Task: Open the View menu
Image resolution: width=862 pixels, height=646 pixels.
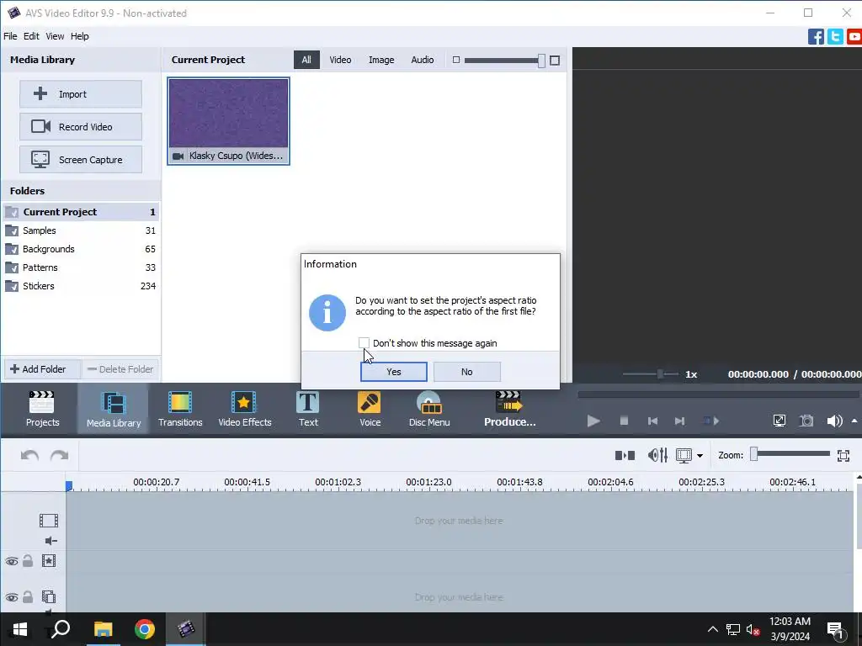Action: pyautogui.click(x=55, y=36)
